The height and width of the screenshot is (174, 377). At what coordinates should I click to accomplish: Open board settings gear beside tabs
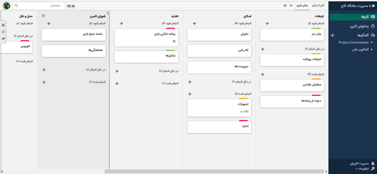coord(285,6)
